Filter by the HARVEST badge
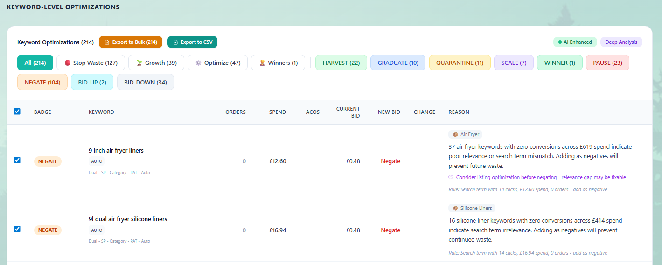The image size is (662, 265). pyautogui.click(x=341, y=63)
